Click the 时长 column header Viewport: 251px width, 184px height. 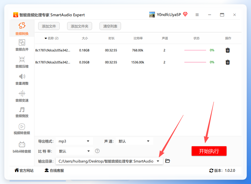(x=112, y=38)
